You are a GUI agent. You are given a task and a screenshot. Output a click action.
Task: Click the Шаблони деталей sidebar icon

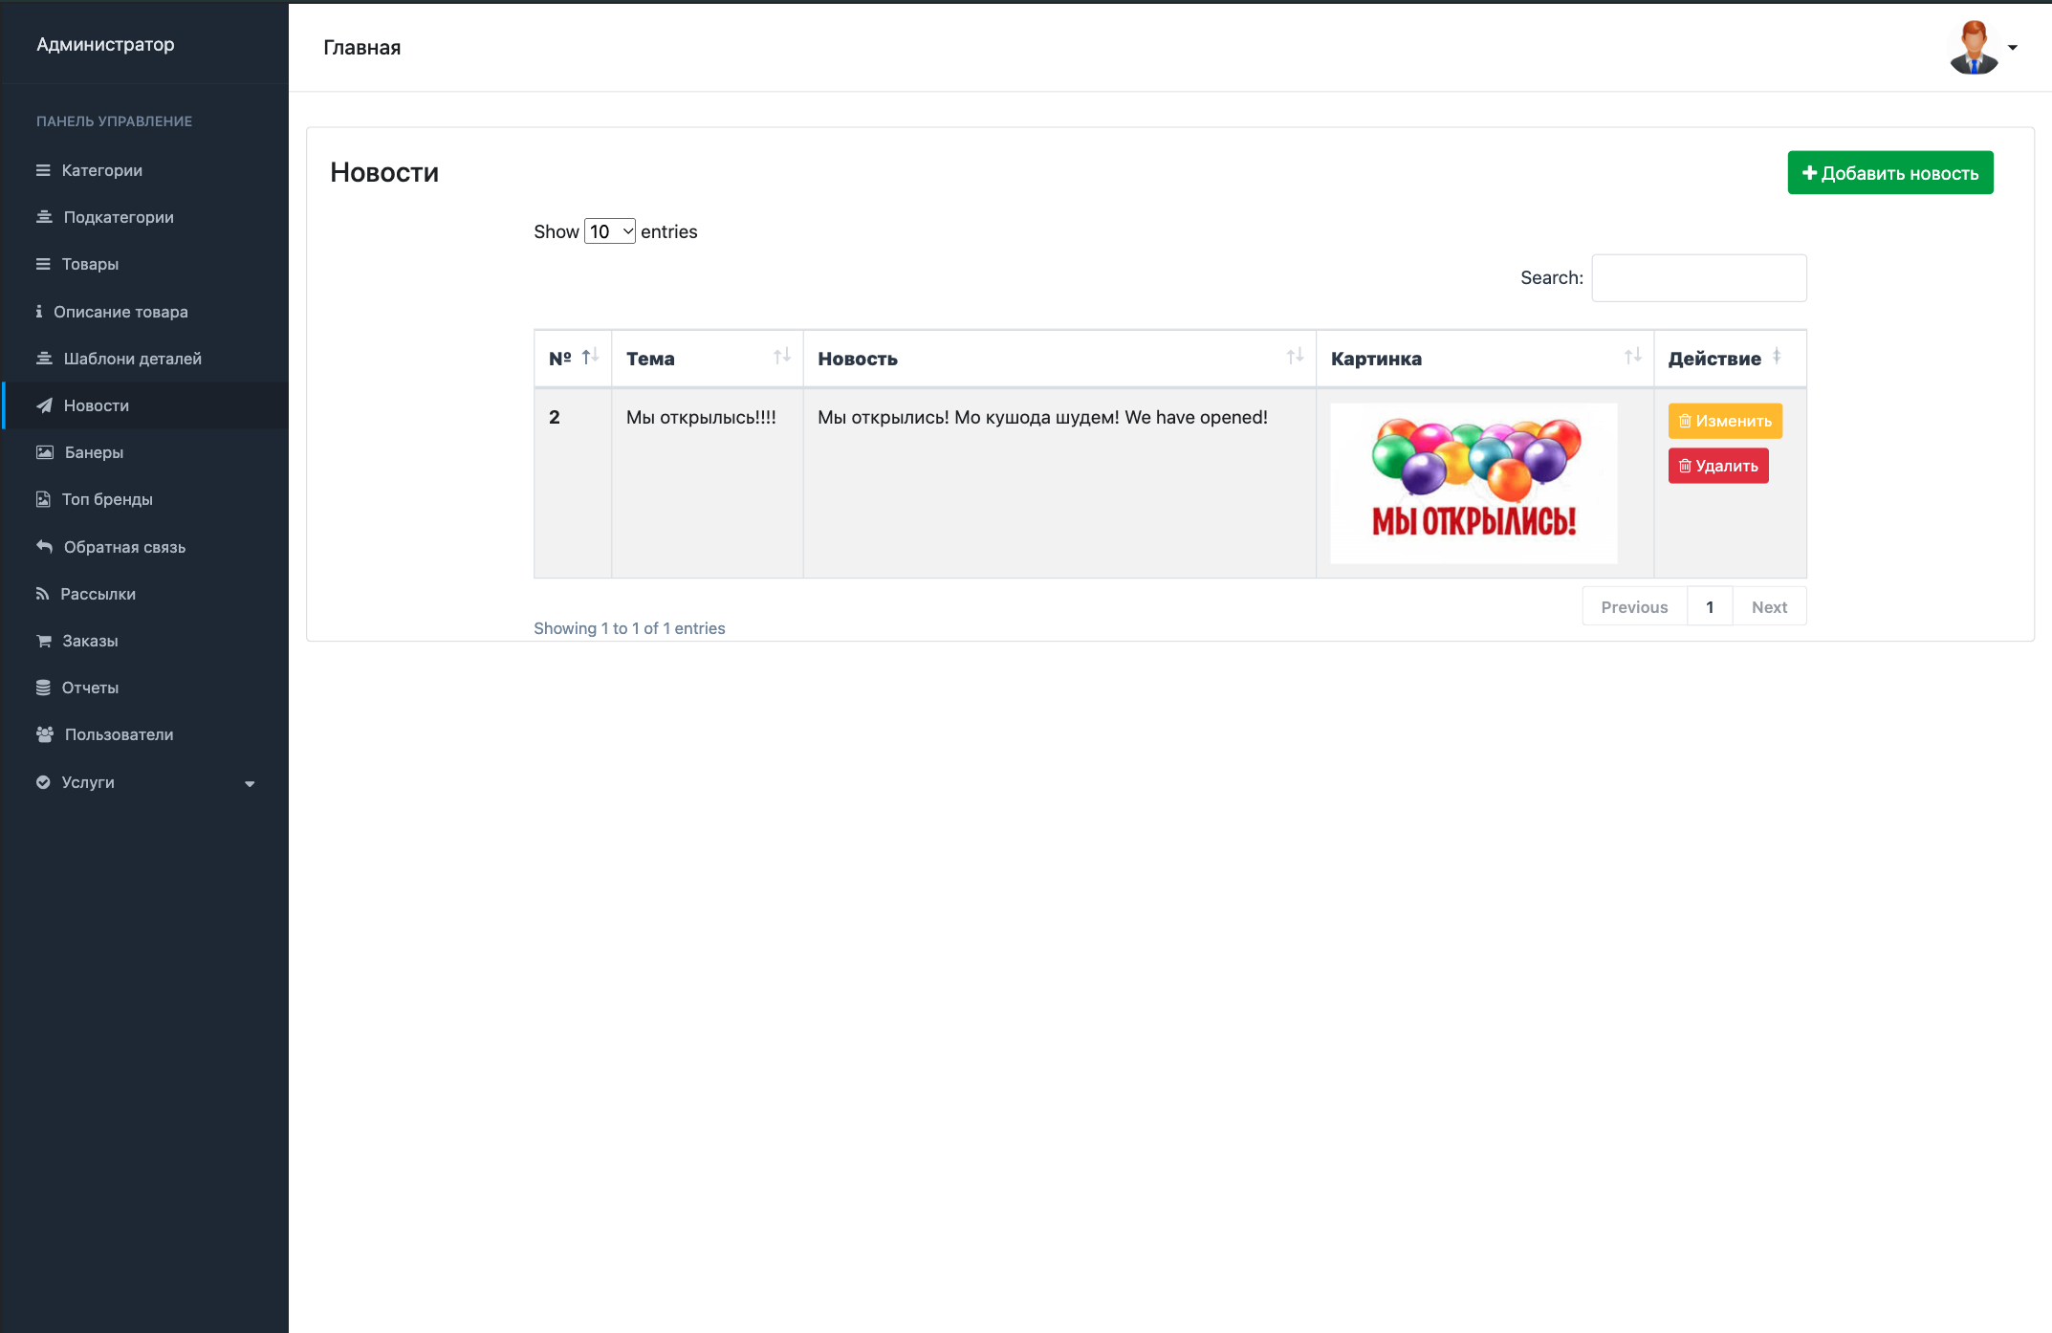[44, 359]
